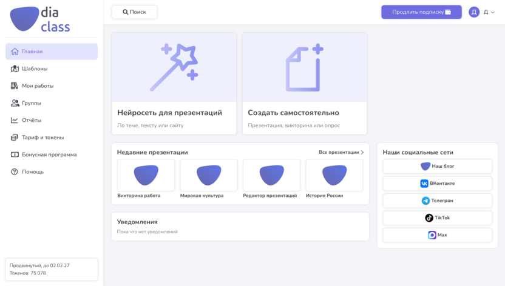Click the Создать самостоятельно card title
The height and width of the screenshot is (286, 505).
point(293,113)
